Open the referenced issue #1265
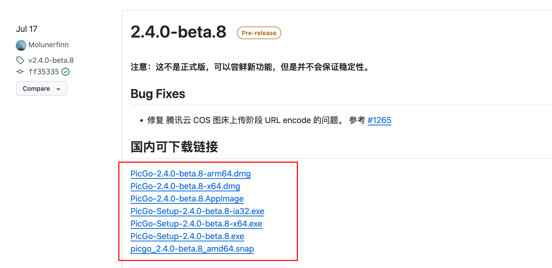 coord(379,120)
